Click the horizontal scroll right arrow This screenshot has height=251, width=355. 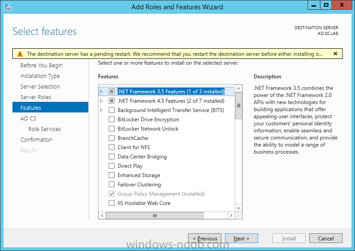tap(231, 215)
